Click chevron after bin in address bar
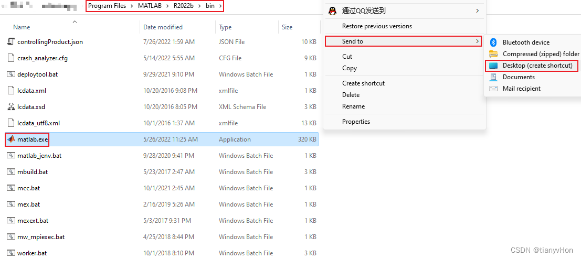 pyautogui.click(x=220, y=6)
